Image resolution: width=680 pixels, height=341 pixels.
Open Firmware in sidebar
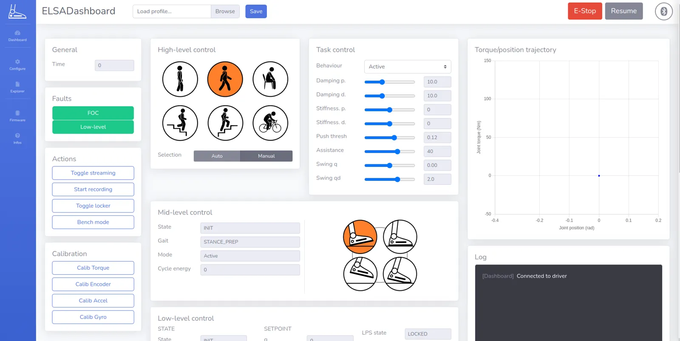point(17,116)
